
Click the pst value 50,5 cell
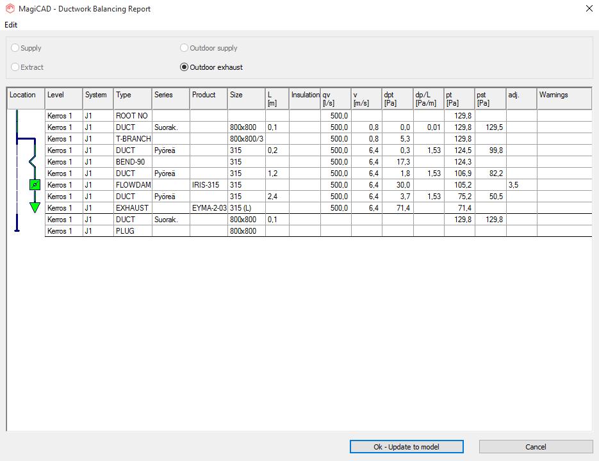491,197
